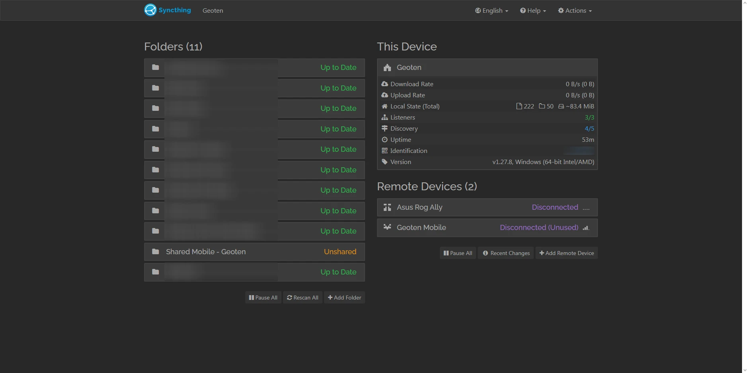Click the Unshared status of Shared Mobile - Geoten
The width and height of the screenshot is (748, 373).
coord(340,251)
